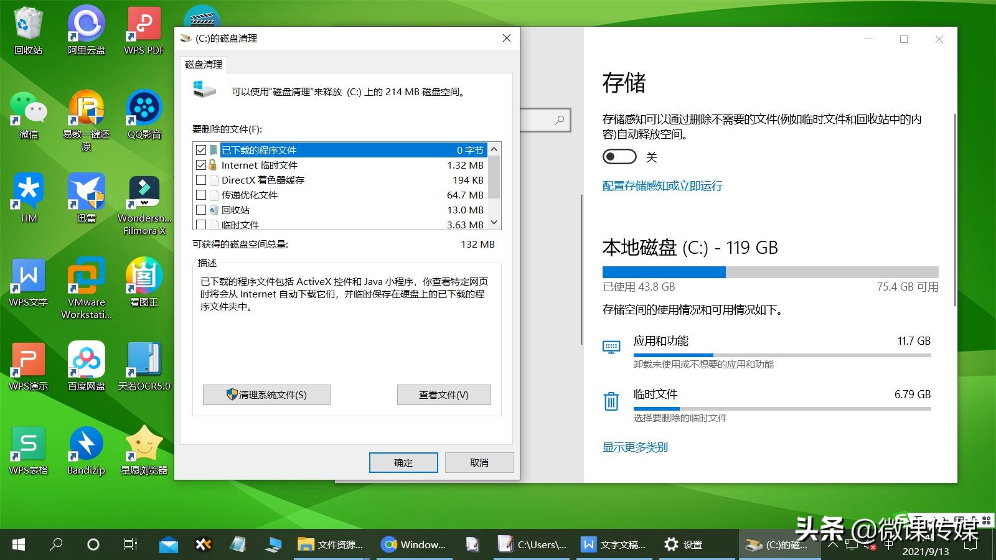Click the 临时文件 trash icon in Storage settings
Image resolution: width=996 pixels, height=560 pixels.
[611, 401]
